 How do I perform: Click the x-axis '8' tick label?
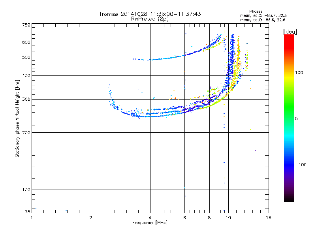pyautogui.click(x=209, y=218)
